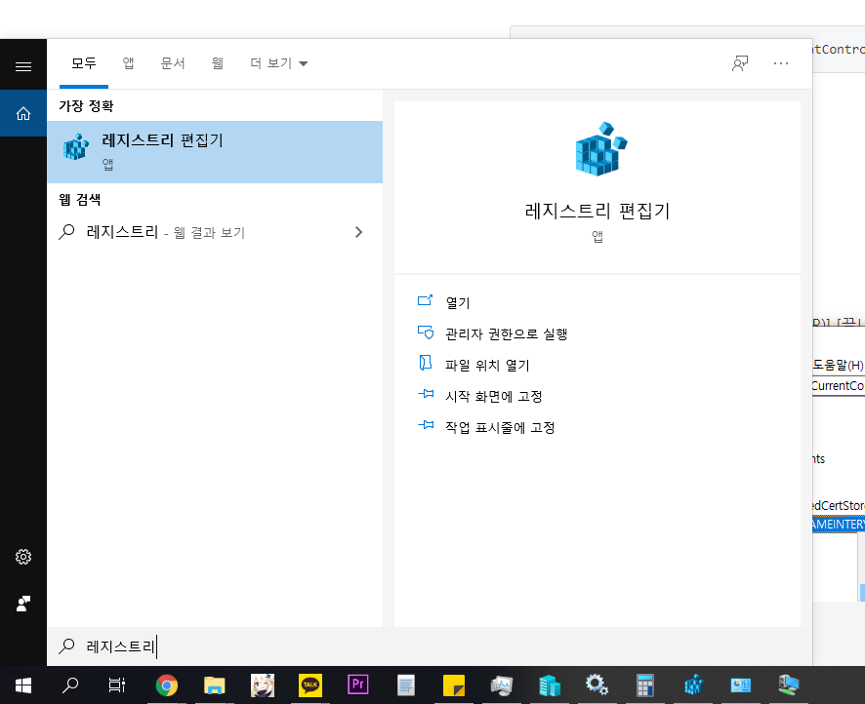Viewport: 865px width, 704px height.
Task: Expand the web result chevron arrow
Action: pos(358,232)
